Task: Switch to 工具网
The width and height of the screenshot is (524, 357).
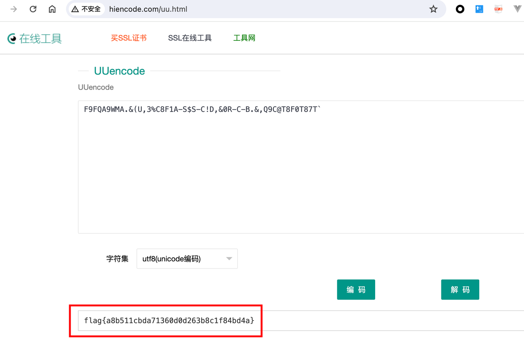Action: (244, 38)
